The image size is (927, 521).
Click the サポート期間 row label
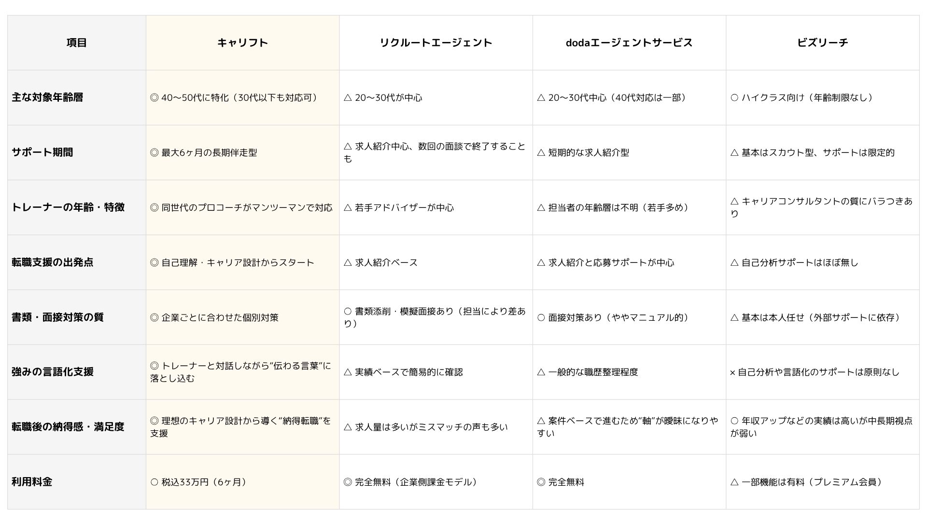click(77, 152)
